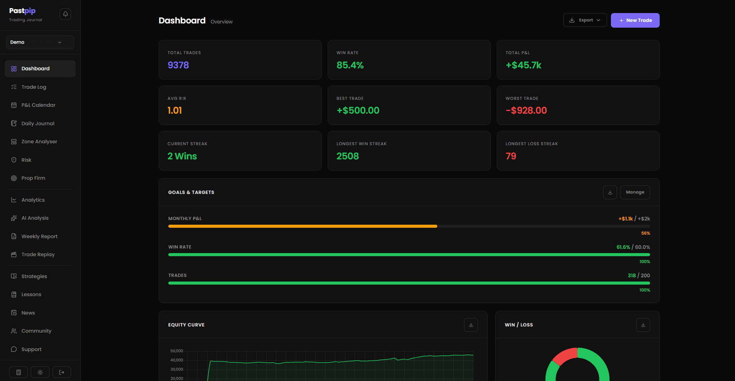Open the notifications bell
The image size is (735, 381).
coord(65,14)
